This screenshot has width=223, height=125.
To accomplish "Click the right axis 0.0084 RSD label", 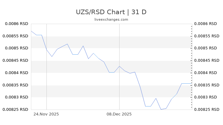I will pos(205,73).
